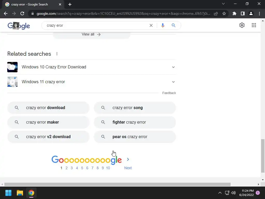
Task: Go to results page 7
Action: point(92,168)
